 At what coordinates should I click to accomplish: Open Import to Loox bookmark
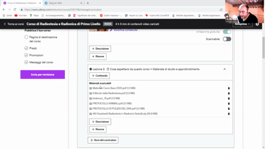tap(134, 15)
